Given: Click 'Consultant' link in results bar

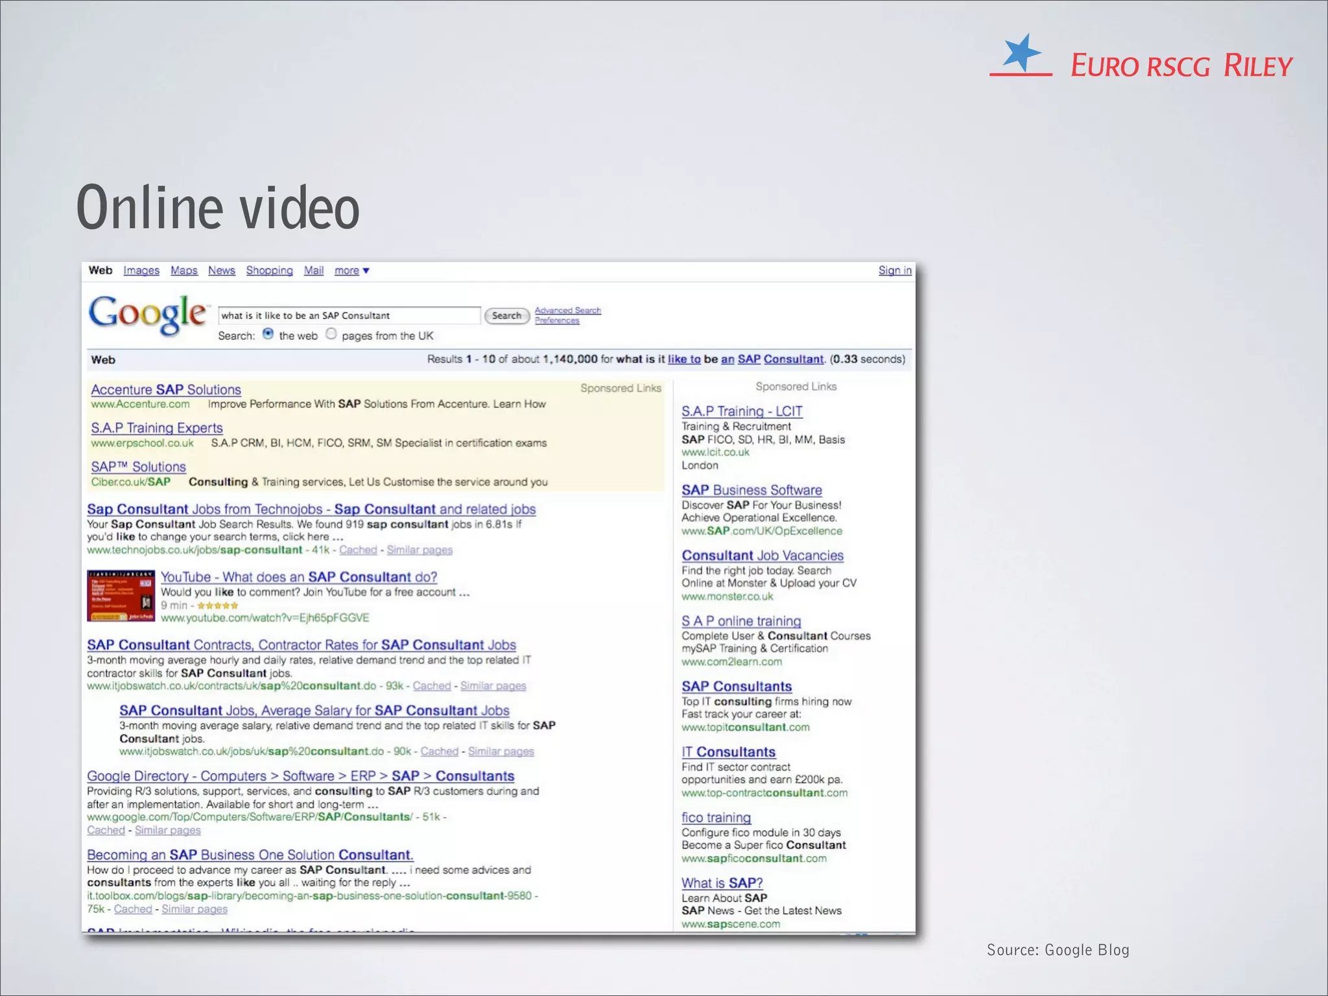Looking at the screenshot, I should [794, 359].
